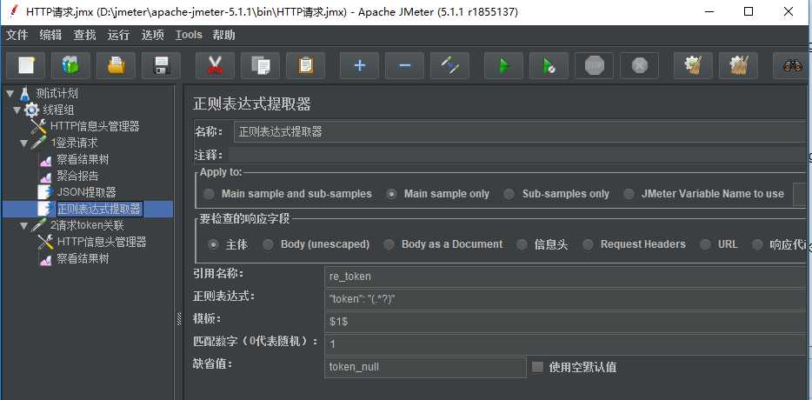Click the 2请求token关联 sampler pipette icon
This screenshot has height=400, width=812.
(39, 225)
